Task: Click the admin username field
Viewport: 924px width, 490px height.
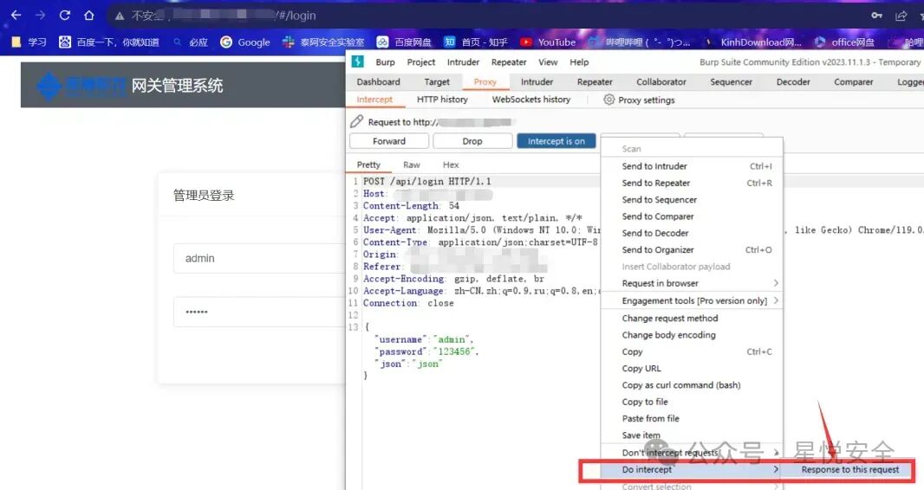Action: point(259,258)
